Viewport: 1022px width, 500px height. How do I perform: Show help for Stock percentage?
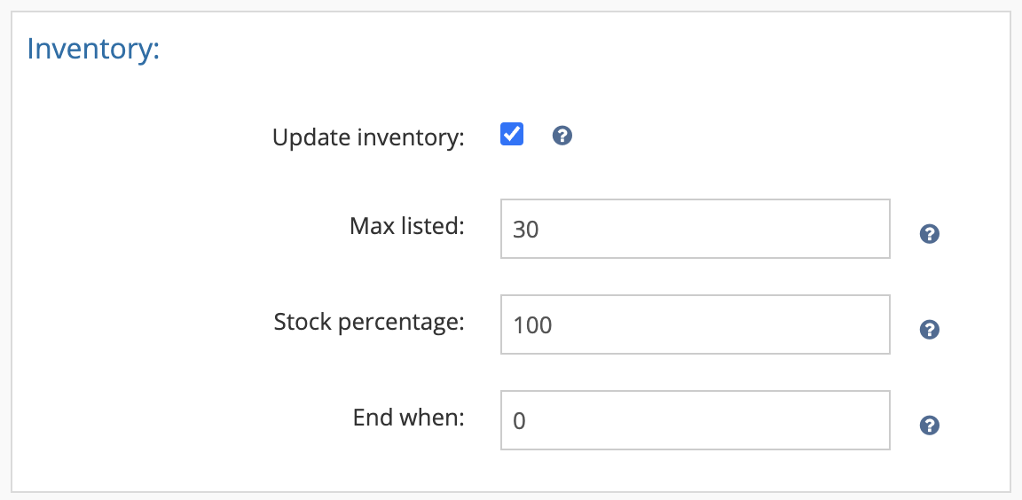(x=929, y=330)
